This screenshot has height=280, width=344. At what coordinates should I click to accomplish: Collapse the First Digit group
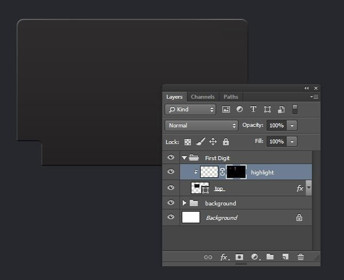[184, 157]
